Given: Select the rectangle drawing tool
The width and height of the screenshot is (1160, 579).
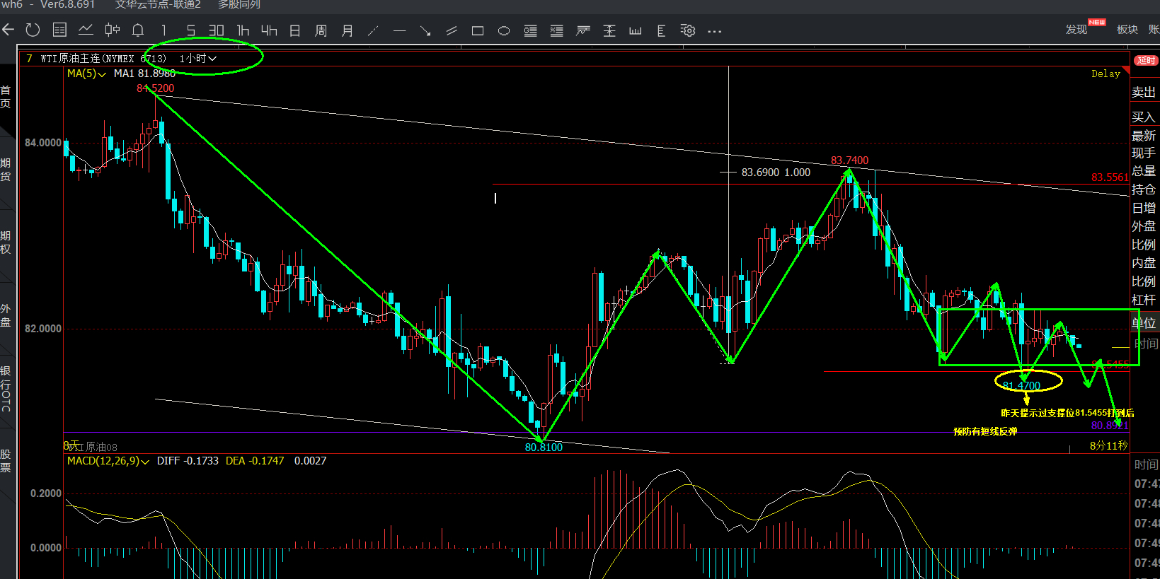Looking at the screenshot, I should pos(478,31).
